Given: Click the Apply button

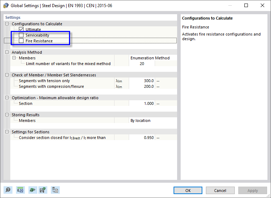Looking at the screenshot, I should pos(253,191).
